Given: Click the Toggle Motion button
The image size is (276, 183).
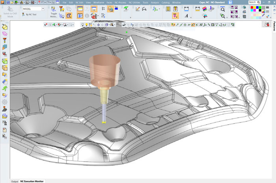Looking at the screenshot, I should pos(54,12).
